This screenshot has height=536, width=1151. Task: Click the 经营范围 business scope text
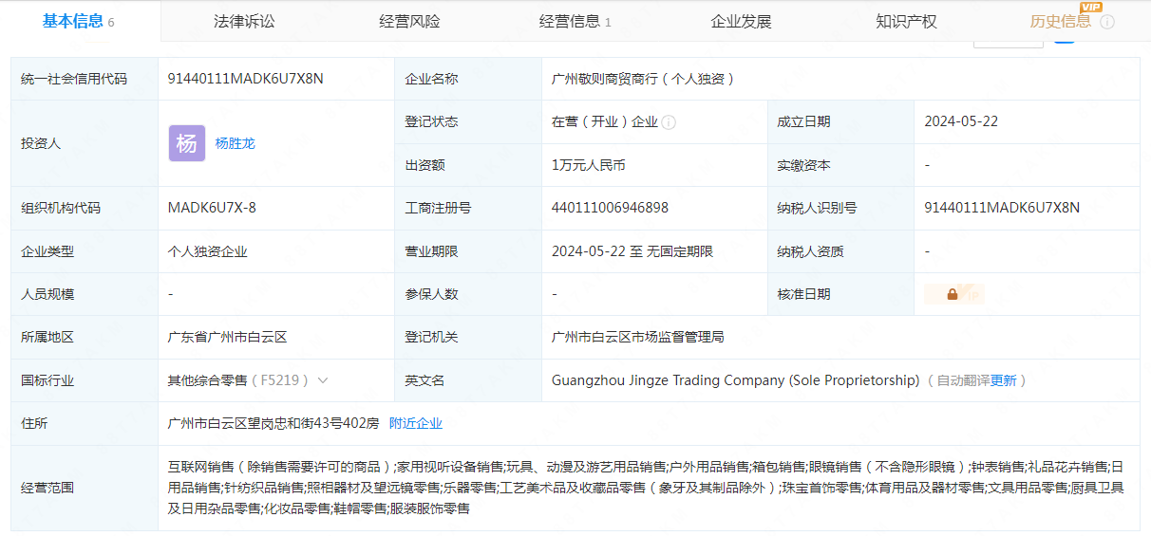pyautogui.click(x=646, y=488)
